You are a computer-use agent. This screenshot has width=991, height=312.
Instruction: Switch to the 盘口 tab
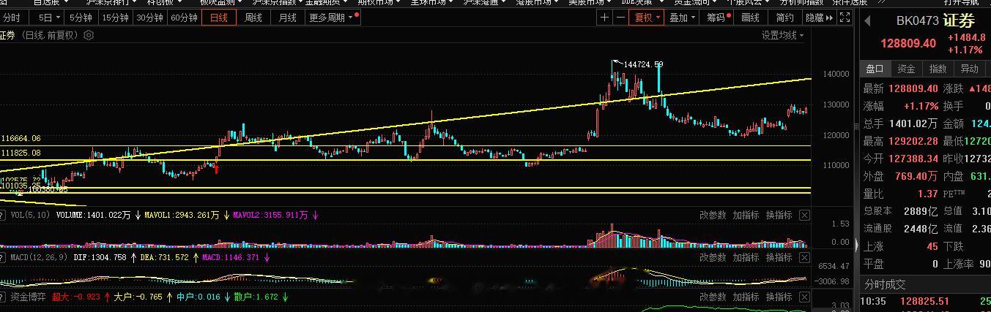(x=875, y=69)
